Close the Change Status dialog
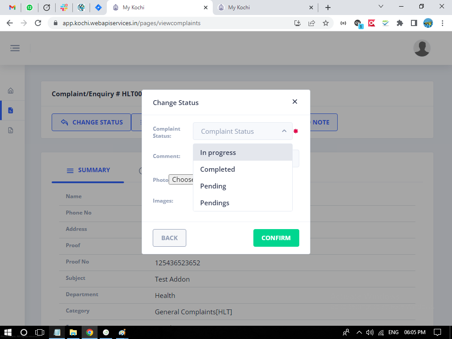This screenshot has height=339, width=452. (295, 102)
